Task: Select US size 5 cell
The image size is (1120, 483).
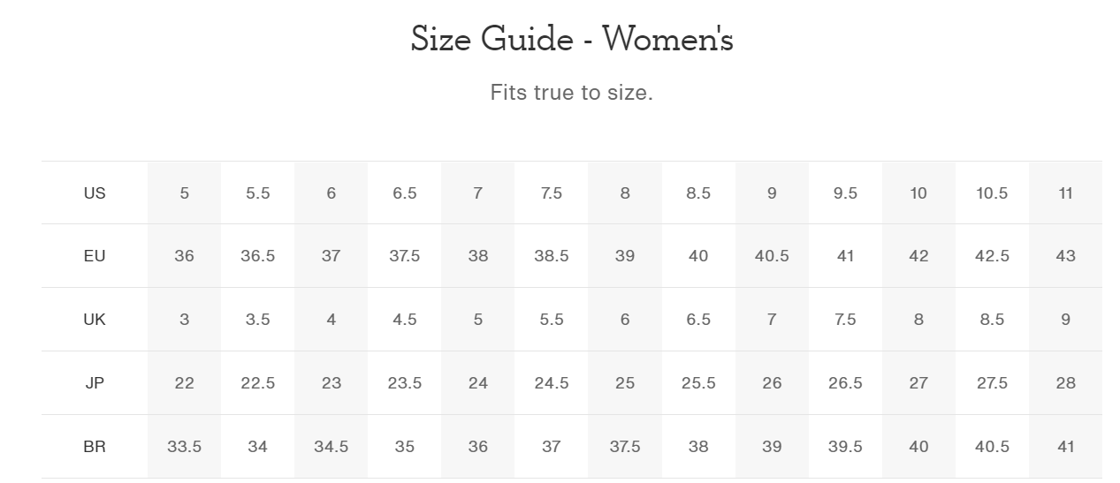Action: tap(184, 192)
